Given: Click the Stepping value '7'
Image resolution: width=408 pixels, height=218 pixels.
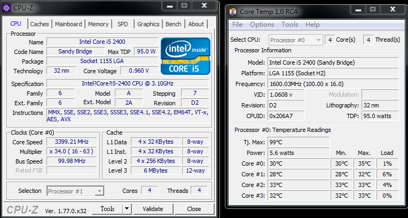Looking at the screenshot, I should click(x=195, y=94).
